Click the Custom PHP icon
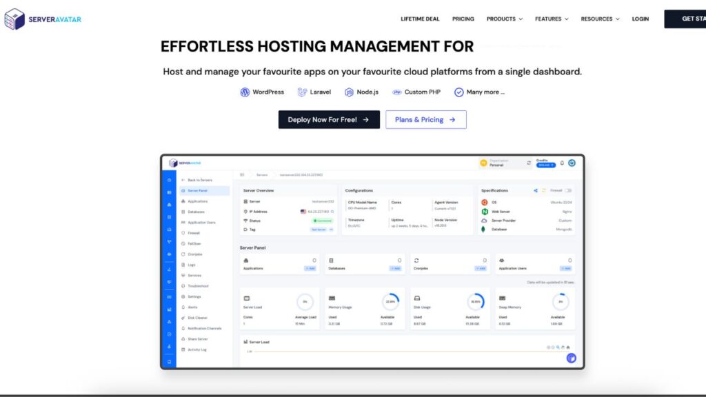 (397, 92)
